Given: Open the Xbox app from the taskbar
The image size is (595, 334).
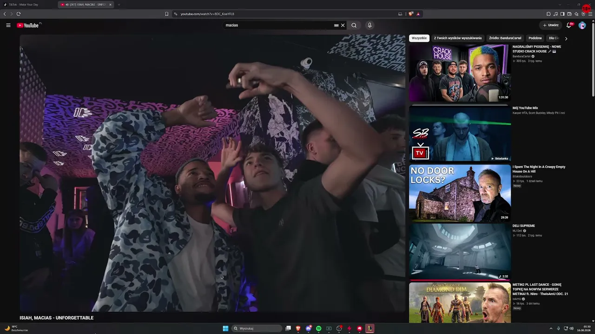Looking at the screenshot, I should pos(329,328).
